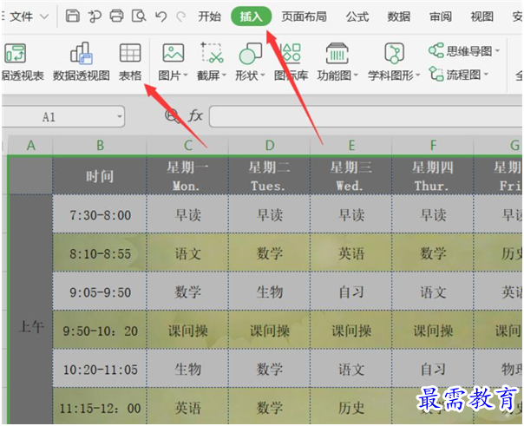Expand the 学科图形 dropdown arrow

pos(418,75)
